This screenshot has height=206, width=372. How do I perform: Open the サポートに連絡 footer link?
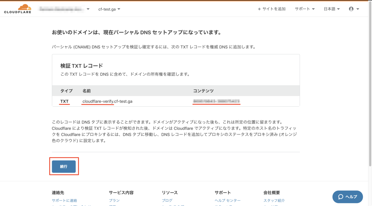(x=64, y=200)
